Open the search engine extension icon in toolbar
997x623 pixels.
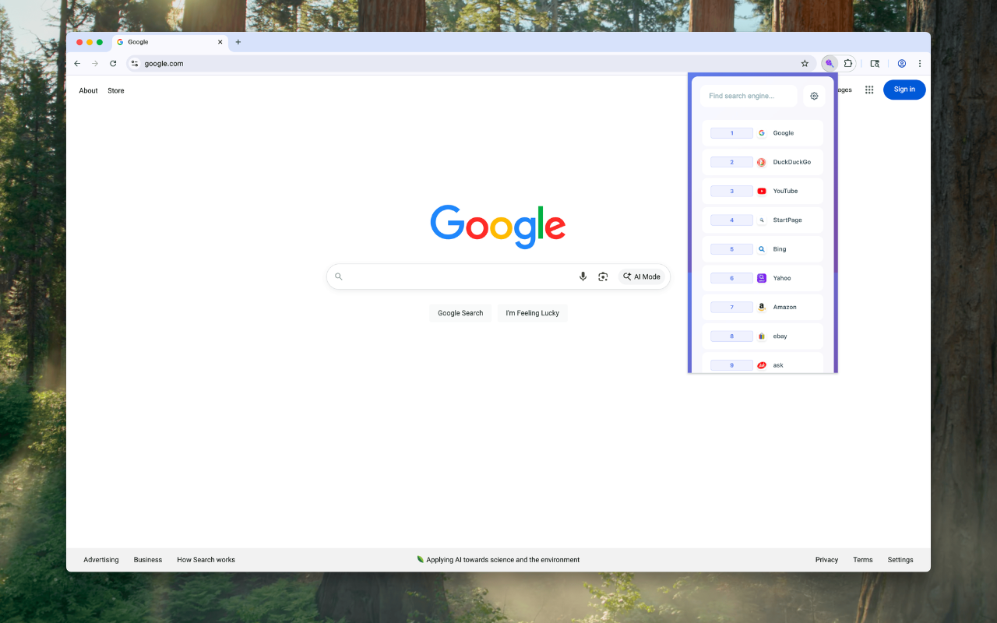(x=830, y=64)
